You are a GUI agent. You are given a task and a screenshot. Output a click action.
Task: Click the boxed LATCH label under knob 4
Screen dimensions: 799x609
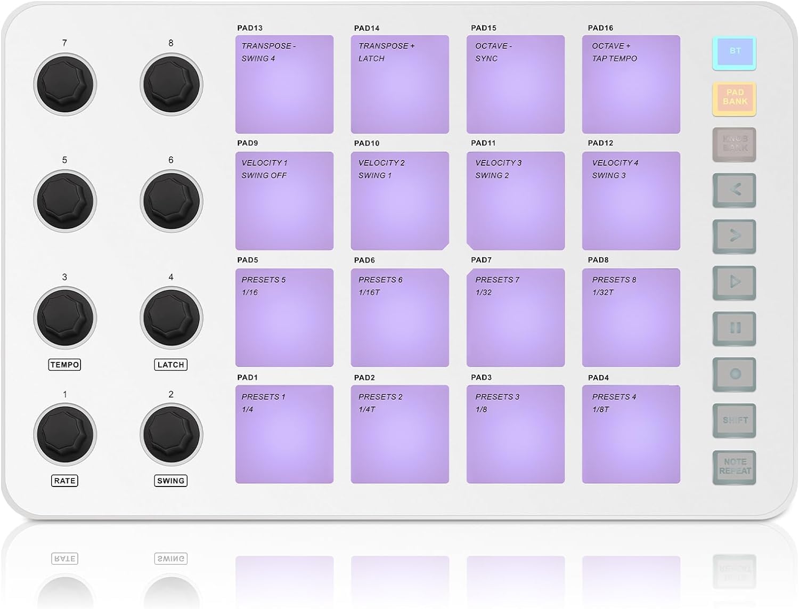coord(171,365)
